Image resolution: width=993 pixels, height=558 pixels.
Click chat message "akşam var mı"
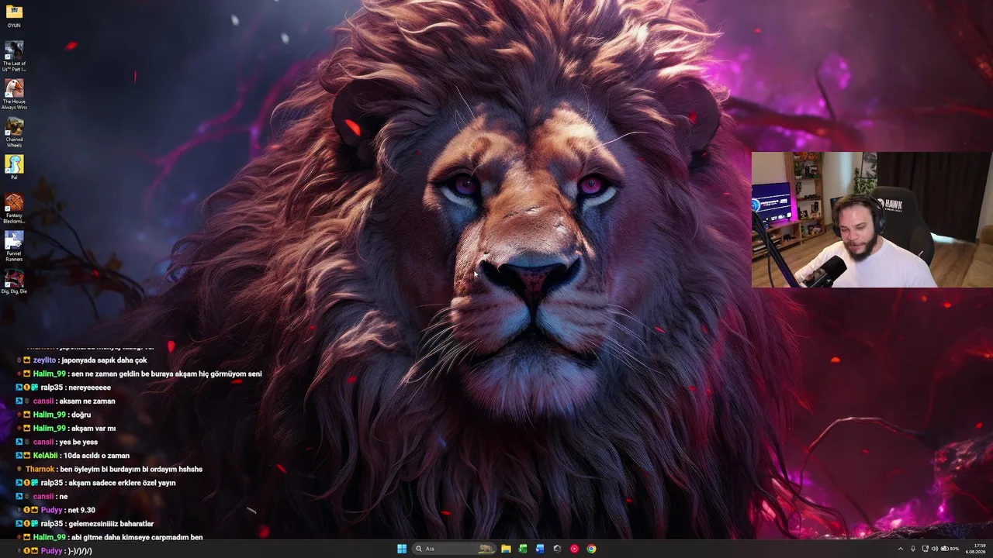(x=93, y=428)
